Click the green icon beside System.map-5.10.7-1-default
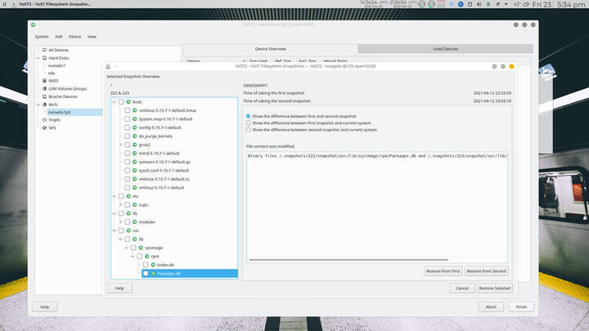The image size is (589, 331). coord(134,119)
